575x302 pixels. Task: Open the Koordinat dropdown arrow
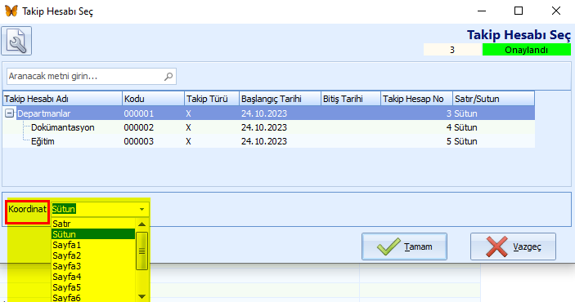[x=142, y=210]
